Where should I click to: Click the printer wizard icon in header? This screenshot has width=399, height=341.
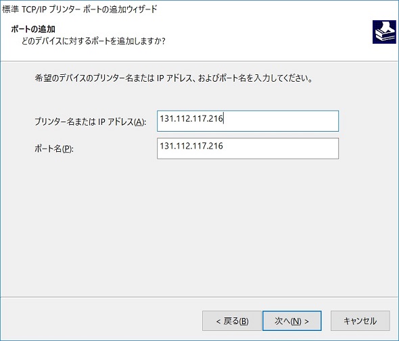(384, 32)
